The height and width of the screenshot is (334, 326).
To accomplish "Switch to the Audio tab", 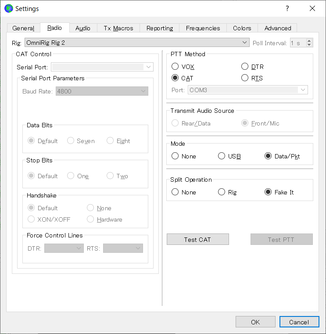I will pos(82,28).
